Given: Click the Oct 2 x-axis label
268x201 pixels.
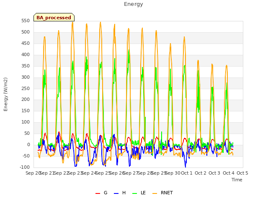Looking at the screenshot, I should coord(201,173).
